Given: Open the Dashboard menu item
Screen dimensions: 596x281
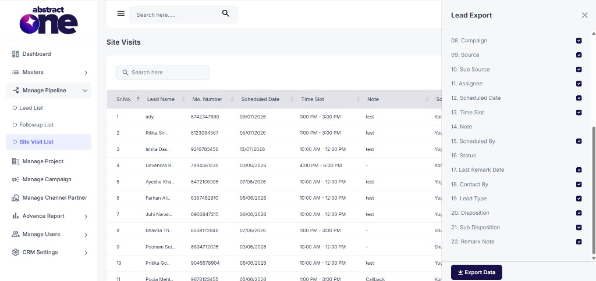Looking at the screenshot, I should pyautogui.click(x=49, y=54).
